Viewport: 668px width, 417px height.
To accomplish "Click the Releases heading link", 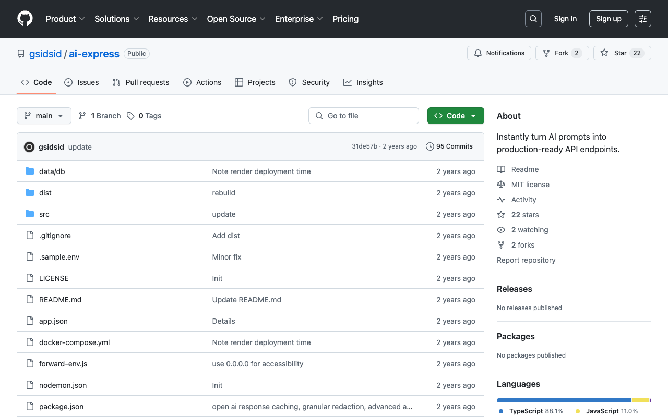I will (515, 289).
